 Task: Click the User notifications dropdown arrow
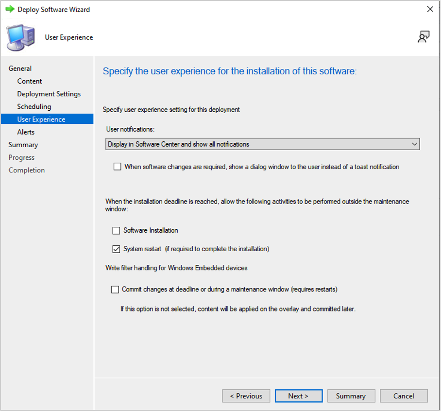click(x=414, y=144)
